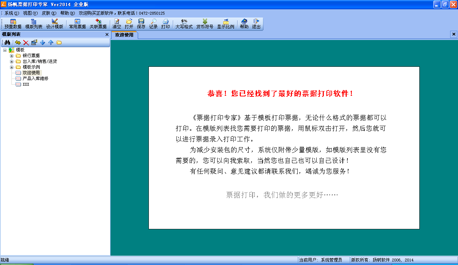This screenshot has height=265, width=458.
Task: Expand the 出入库/销售/送货 folder
Action: [11, 61]
